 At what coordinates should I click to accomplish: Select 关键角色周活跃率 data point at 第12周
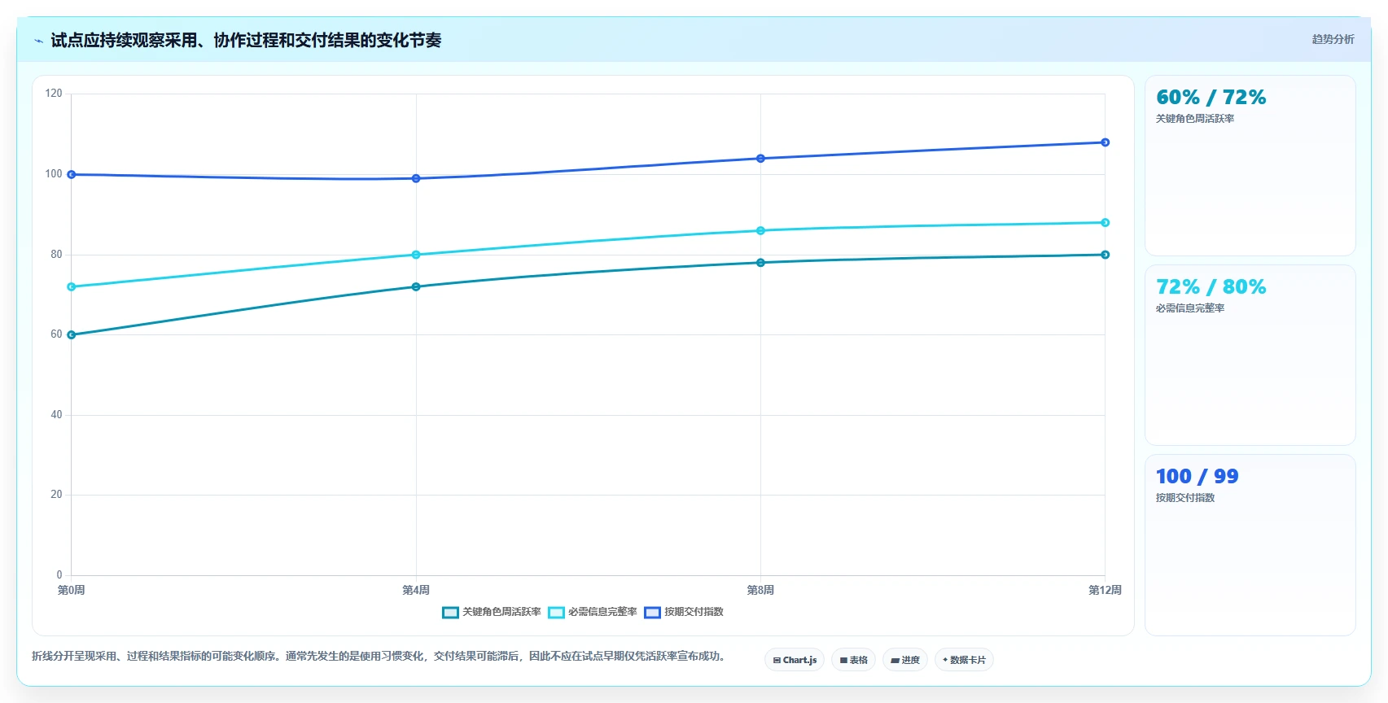click(x=1105, y=255)
